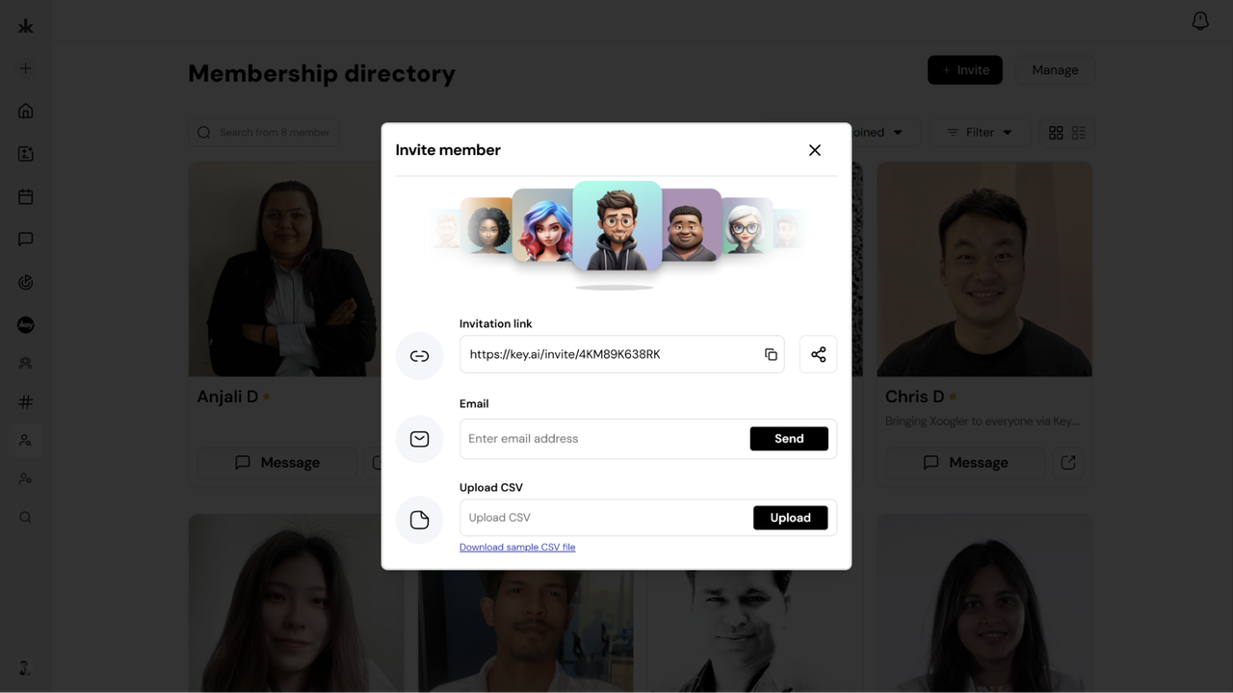Select the blue-pink haired avatar

pos(542,225)
